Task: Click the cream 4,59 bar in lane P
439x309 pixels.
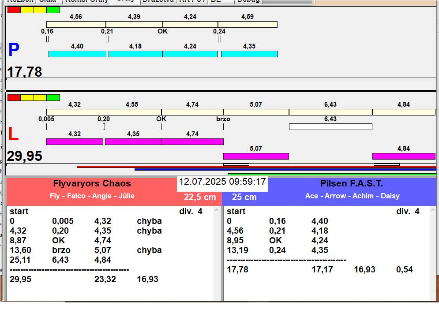Action: coord(248,24)
